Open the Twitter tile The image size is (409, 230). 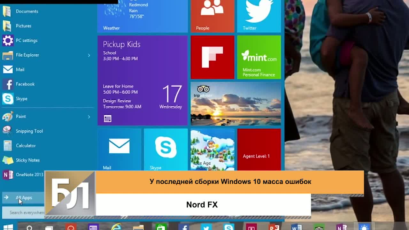coord(259,16)
